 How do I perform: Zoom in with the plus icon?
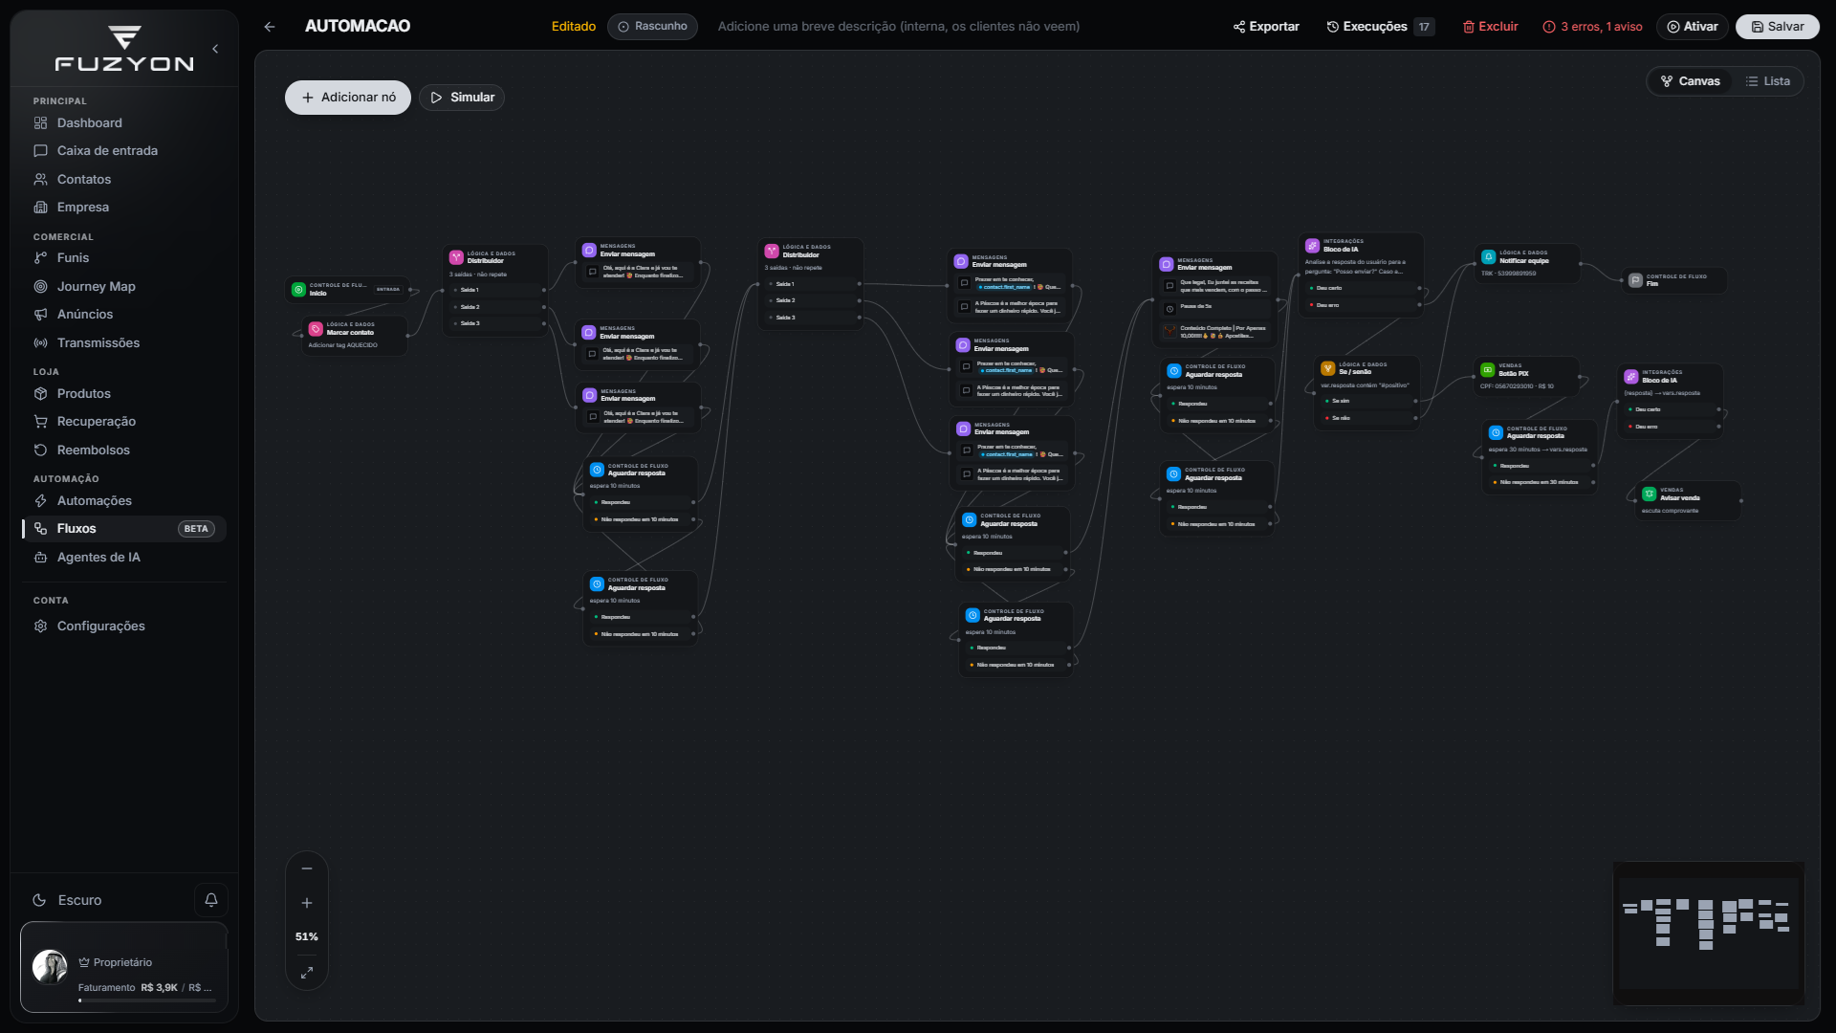[307, 903]
